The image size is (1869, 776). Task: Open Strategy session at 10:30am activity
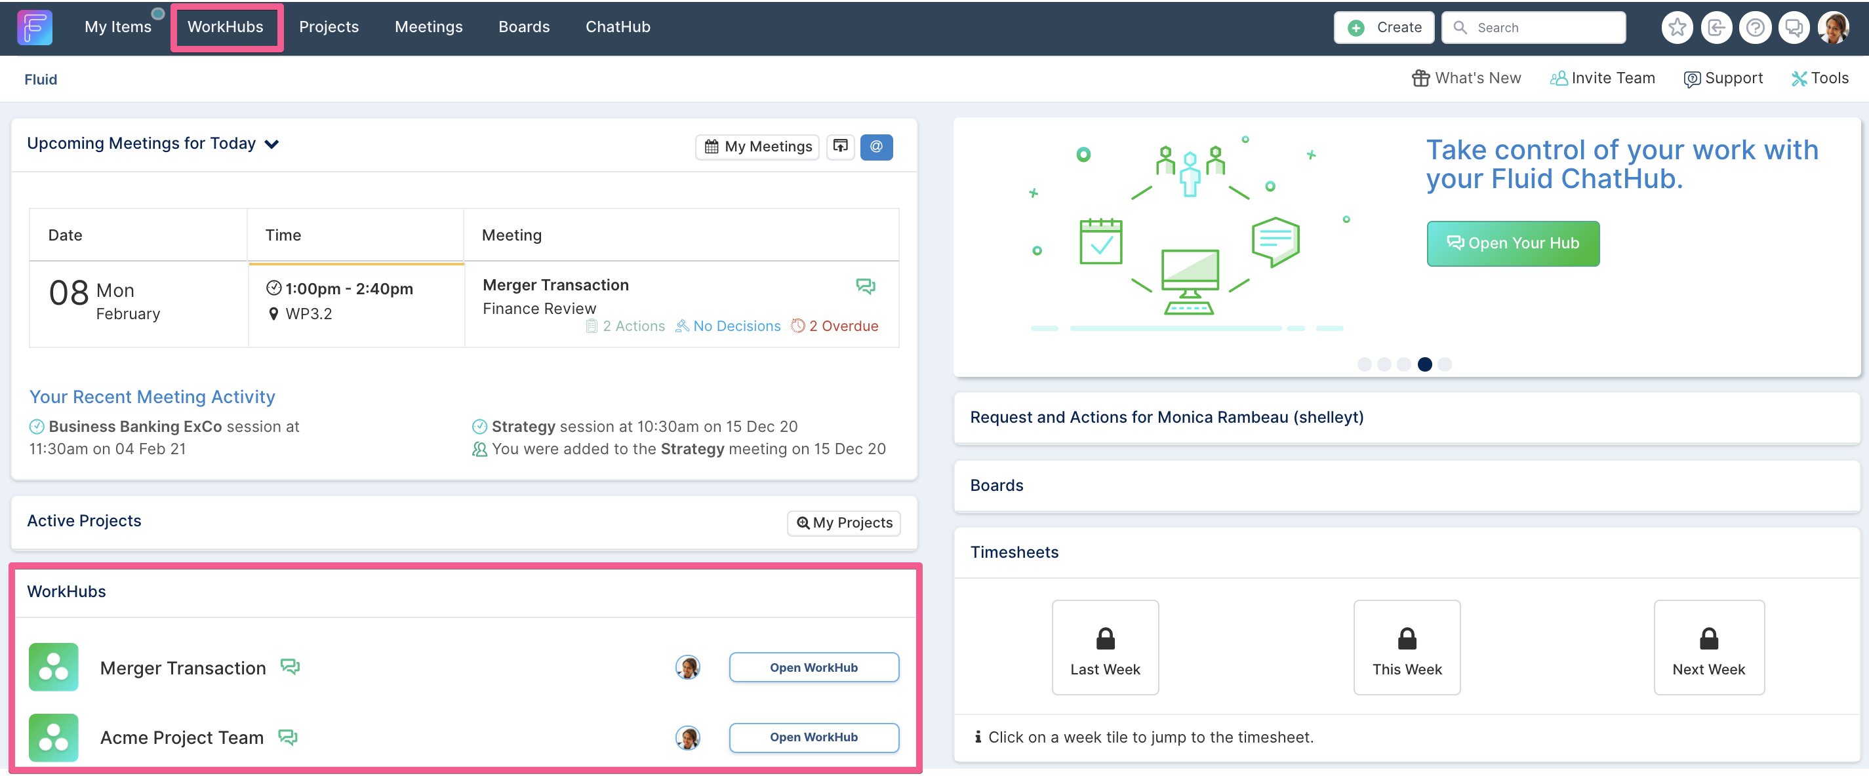(x=635, y=427)
